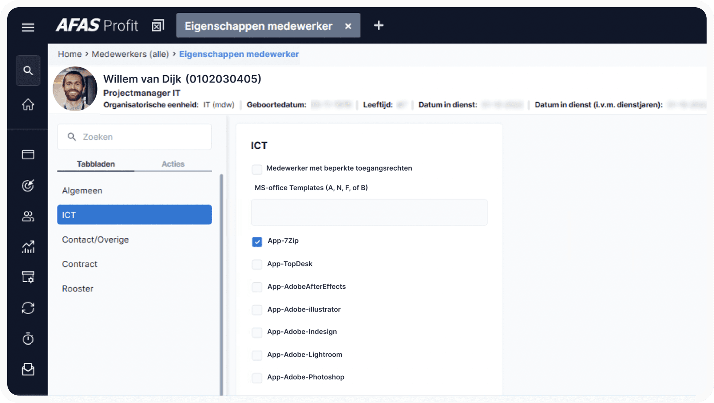The width and height of the screenshot is (714, 403).
Task: Click the refresh sync icon in sidebar
Action: click(28, 308)
